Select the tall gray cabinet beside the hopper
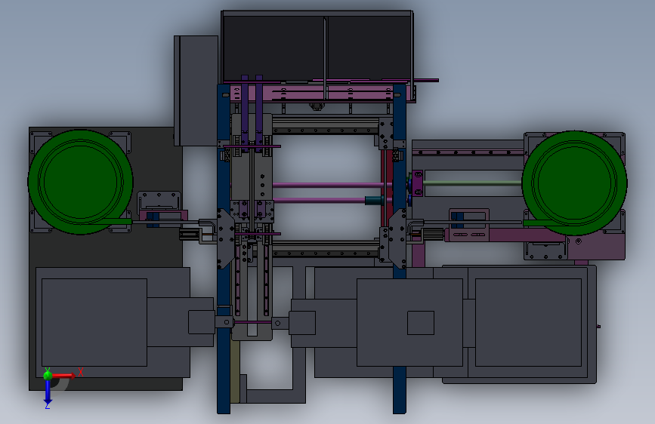655x424 pixels. click(x=196, y=91)
